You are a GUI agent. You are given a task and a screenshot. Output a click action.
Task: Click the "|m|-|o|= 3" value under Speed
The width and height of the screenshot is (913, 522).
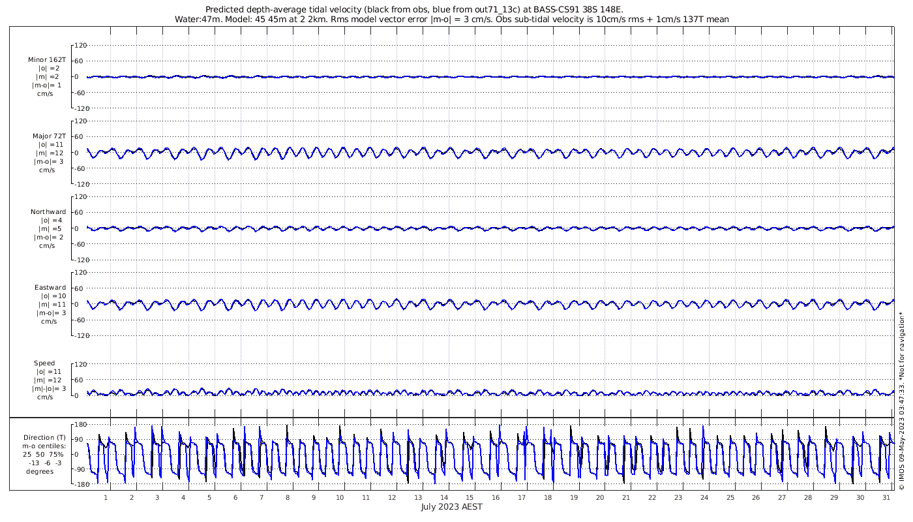pos(49,388)
